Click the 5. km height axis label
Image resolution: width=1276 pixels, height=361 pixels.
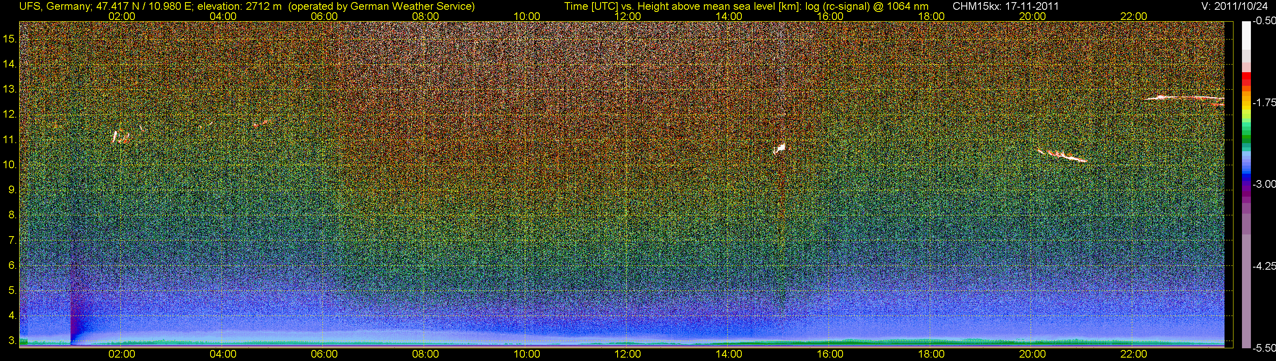tap(12, 291)
